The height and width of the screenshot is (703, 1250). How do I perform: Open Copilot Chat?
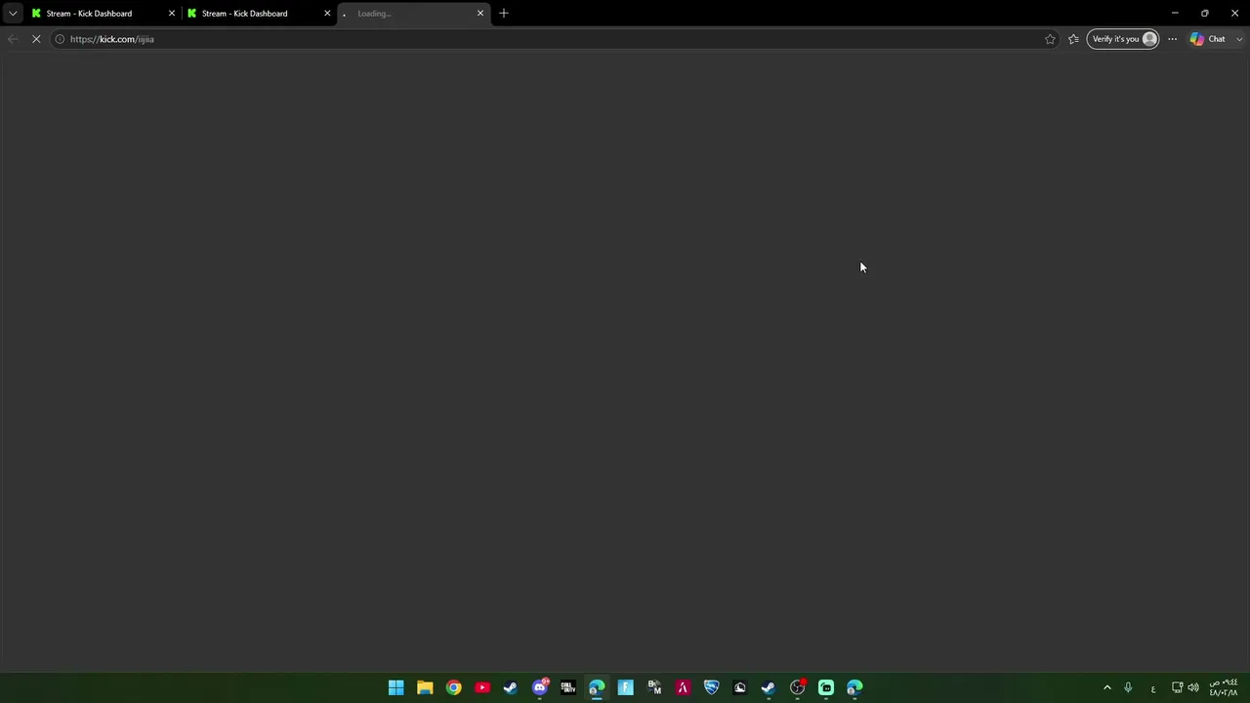point(1208,39)
